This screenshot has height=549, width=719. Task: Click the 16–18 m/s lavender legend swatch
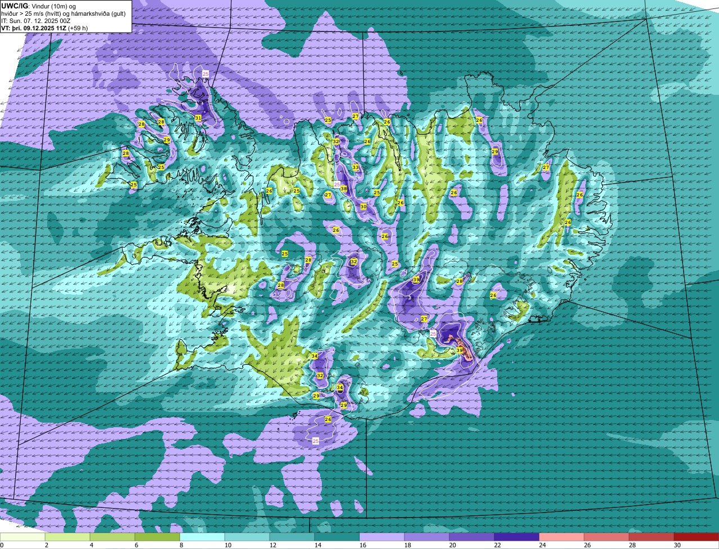[382, 537]
